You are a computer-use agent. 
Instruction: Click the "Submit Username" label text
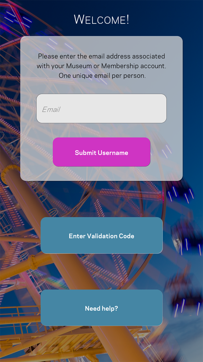[x=101, y=153]
